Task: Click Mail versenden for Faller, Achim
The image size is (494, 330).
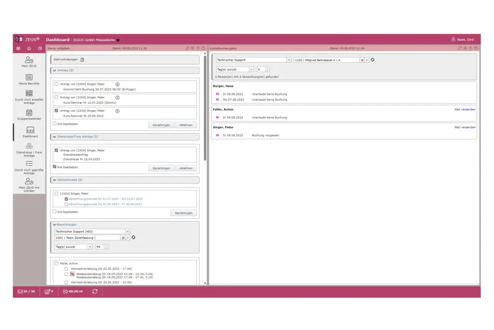Action: [464, 109]
